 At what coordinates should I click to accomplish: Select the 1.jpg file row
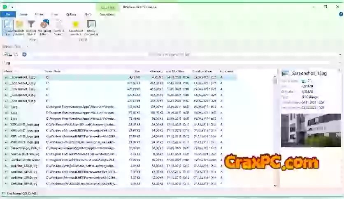(120, 107)
